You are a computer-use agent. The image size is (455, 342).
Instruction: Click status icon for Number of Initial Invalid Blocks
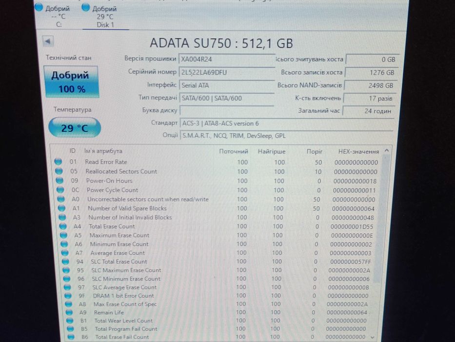(x=62, y=217)
